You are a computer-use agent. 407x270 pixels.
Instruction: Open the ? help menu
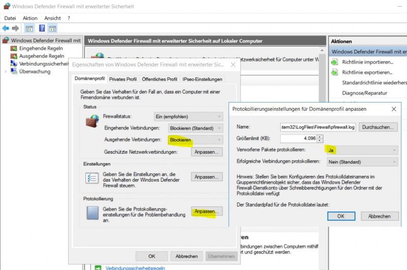coord(69,18)
